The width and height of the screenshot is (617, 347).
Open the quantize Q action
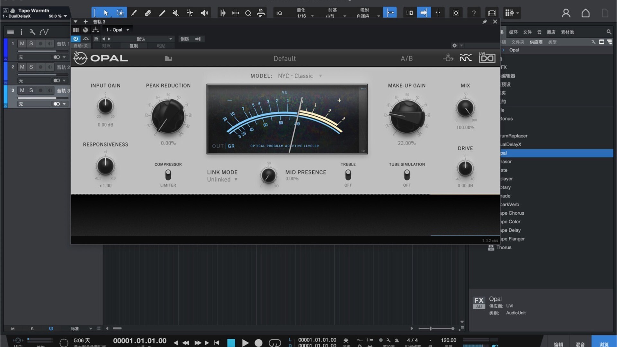coord(248,13)
